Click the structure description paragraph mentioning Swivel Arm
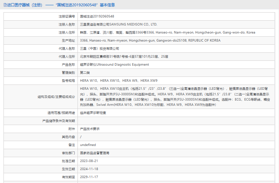 tap(175, 97)
